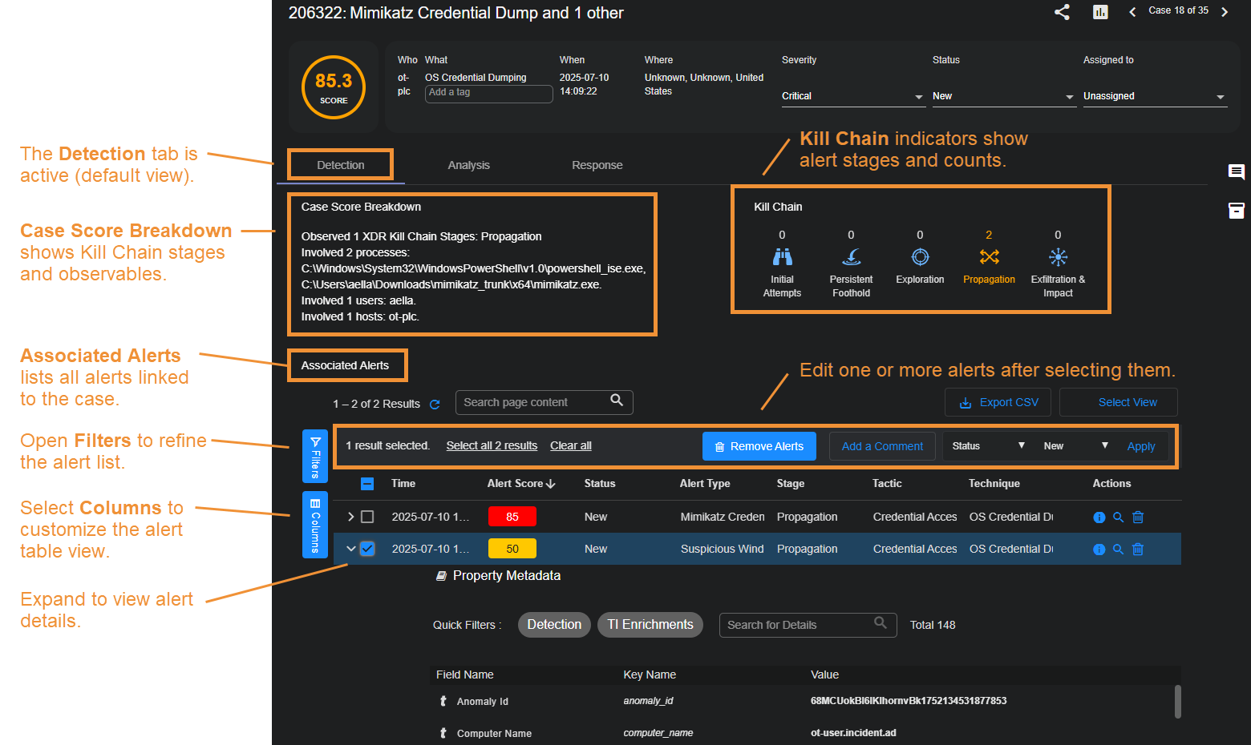The image size is (1251, 745).
Task: Expand the Mimikatz alert row details
Action: click(350, 517)
